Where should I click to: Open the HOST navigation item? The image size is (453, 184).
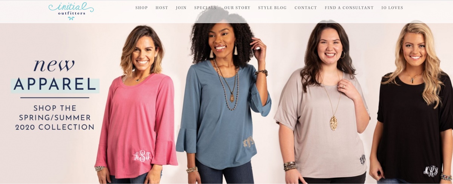(162, 8)
